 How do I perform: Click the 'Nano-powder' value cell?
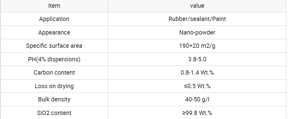pyautogui.click(x=197, y=32)
